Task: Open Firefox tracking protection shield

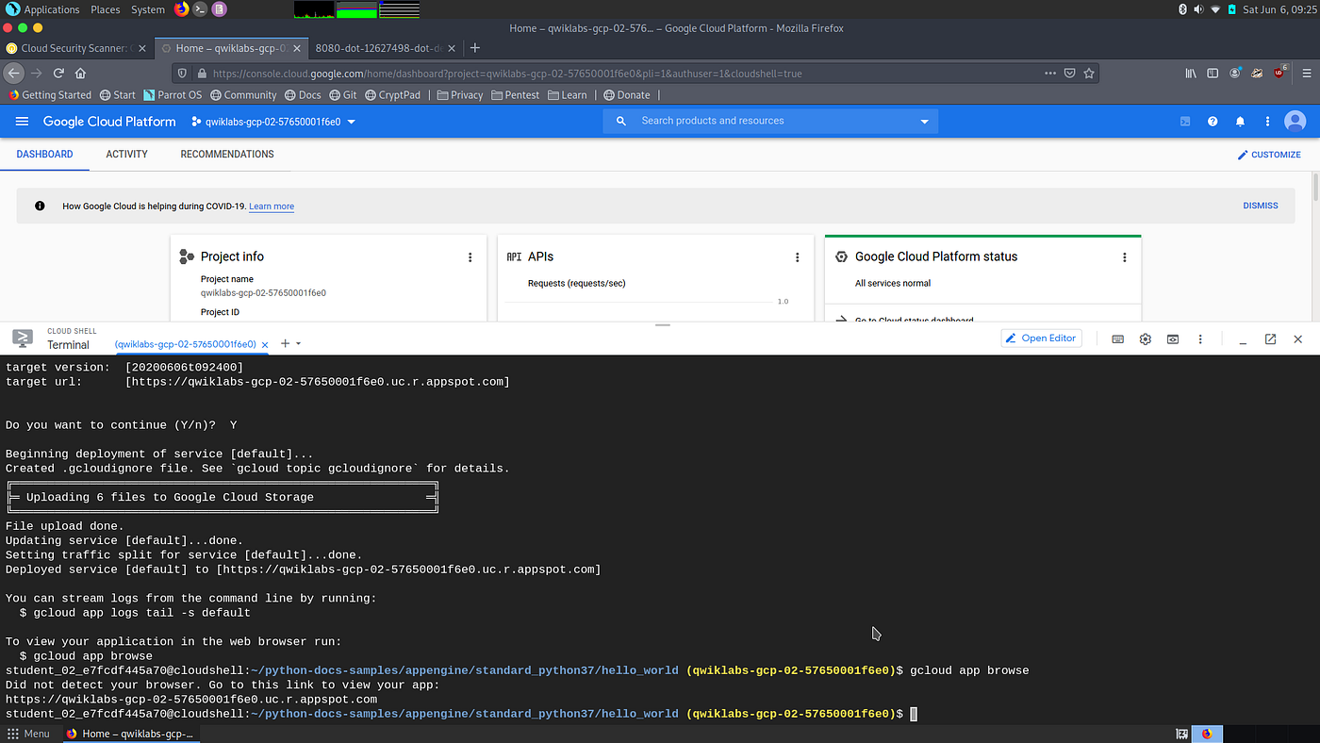Action: [181, 73]
